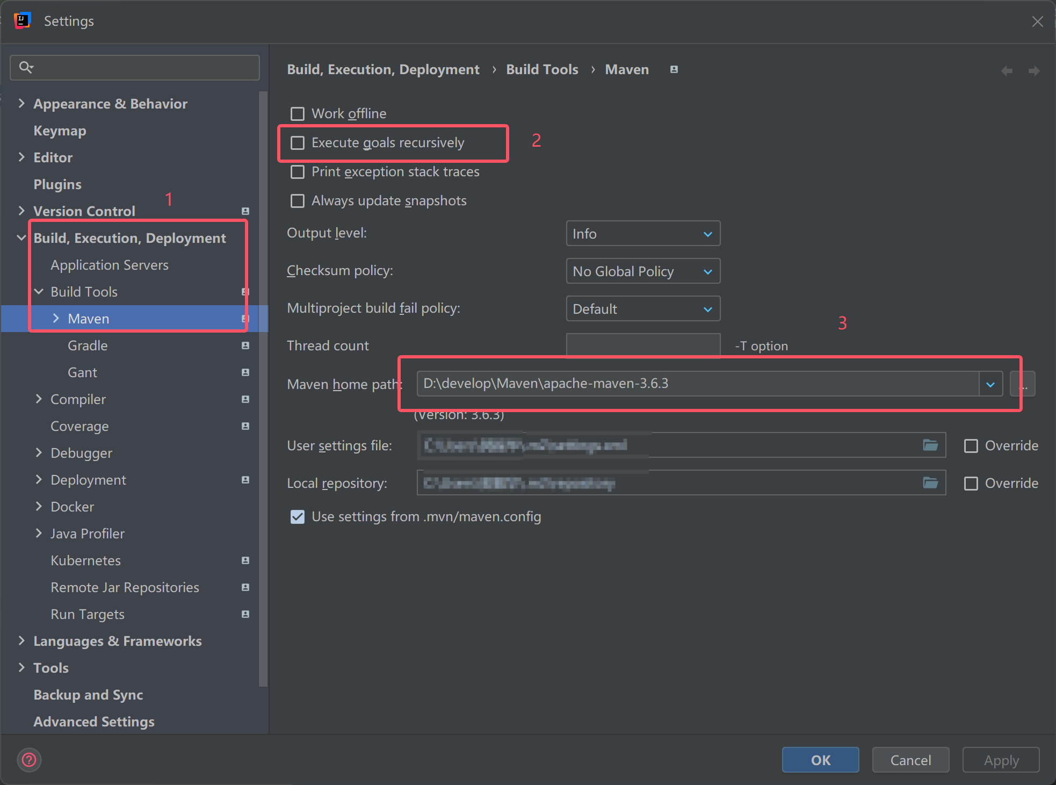Uncheck Use settings from .mvn/maven.config
Image resolution: width=1056 pixels, height=785 pixels.
click(x=297, y=516)
